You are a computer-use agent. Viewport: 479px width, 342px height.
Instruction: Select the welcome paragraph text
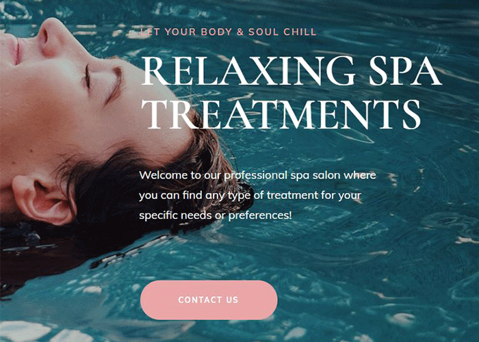[257, 195]
